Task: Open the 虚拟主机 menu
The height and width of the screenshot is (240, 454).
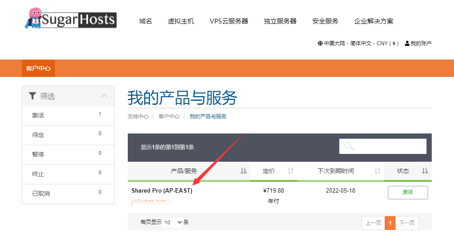Action: (181, 21)
